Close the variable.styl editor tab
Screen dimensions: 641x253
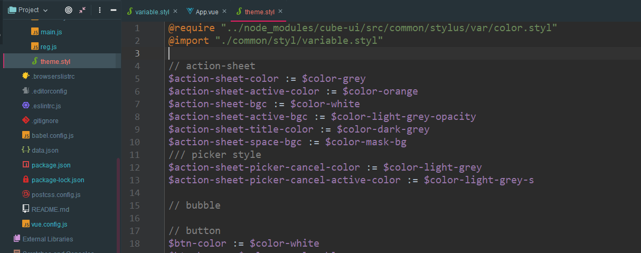175,11
